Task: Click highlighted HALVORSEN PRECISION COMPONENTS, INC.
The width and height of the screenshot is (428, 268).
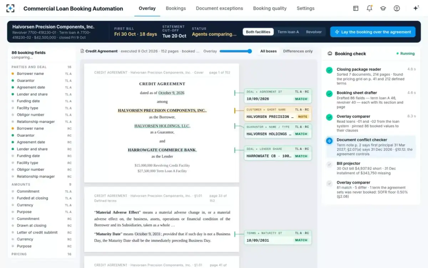Action: (162, 110)
